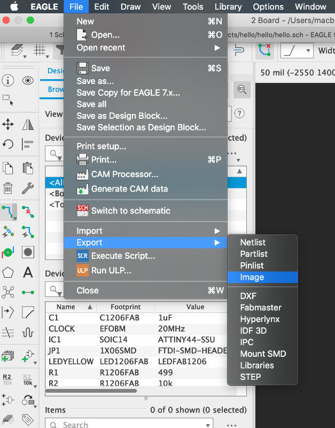The width and height of the screenshot is (335, 428).
Task: Choose the Ratsnest tool
Action: point(8,292)
